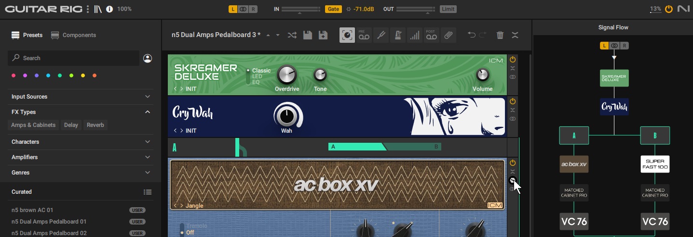Click the Skreamer Deluxe stereo link icon
The height and width of the screenshot is (237, 693).
tap(513, 77)
